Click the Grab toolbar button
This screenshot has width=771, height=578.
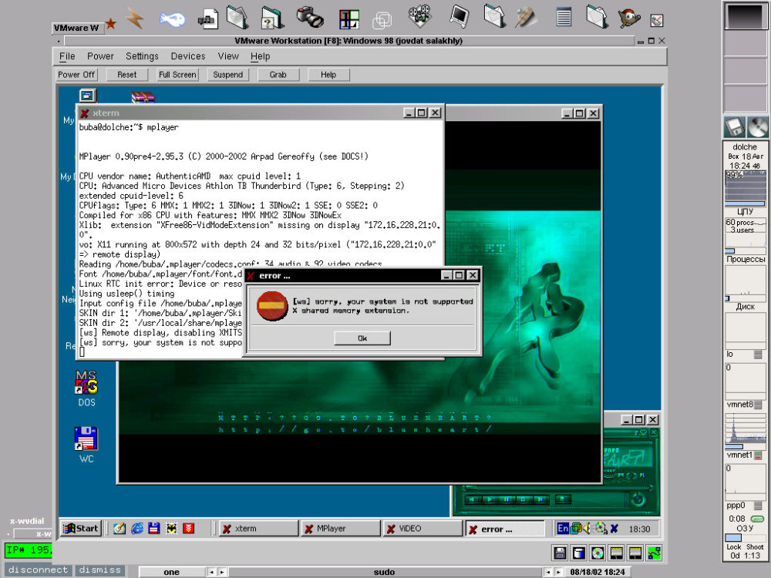[x=278, y=75]
